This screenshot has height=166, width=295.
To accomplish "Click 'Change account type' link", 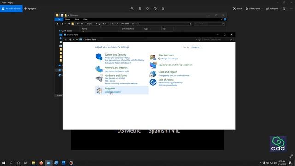I will pyautogui.click(x=170, y=59).
